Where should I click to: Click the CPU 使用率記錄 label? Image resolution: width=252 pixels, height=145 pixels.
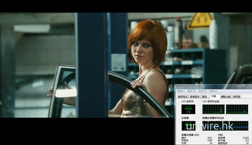click(x=211, y=101)
